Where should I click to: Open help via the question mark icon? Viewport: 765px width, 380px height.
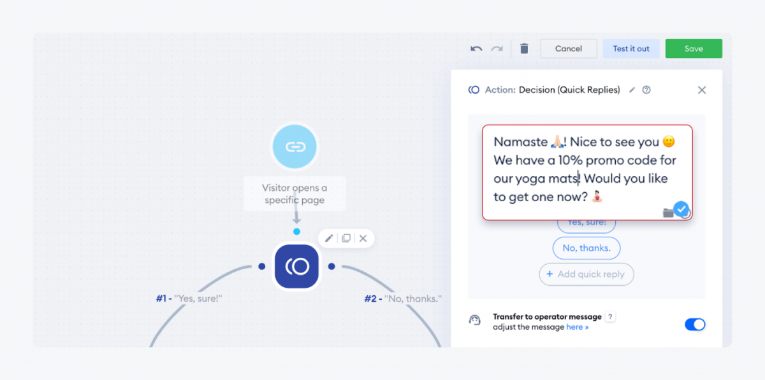(646, 90)
